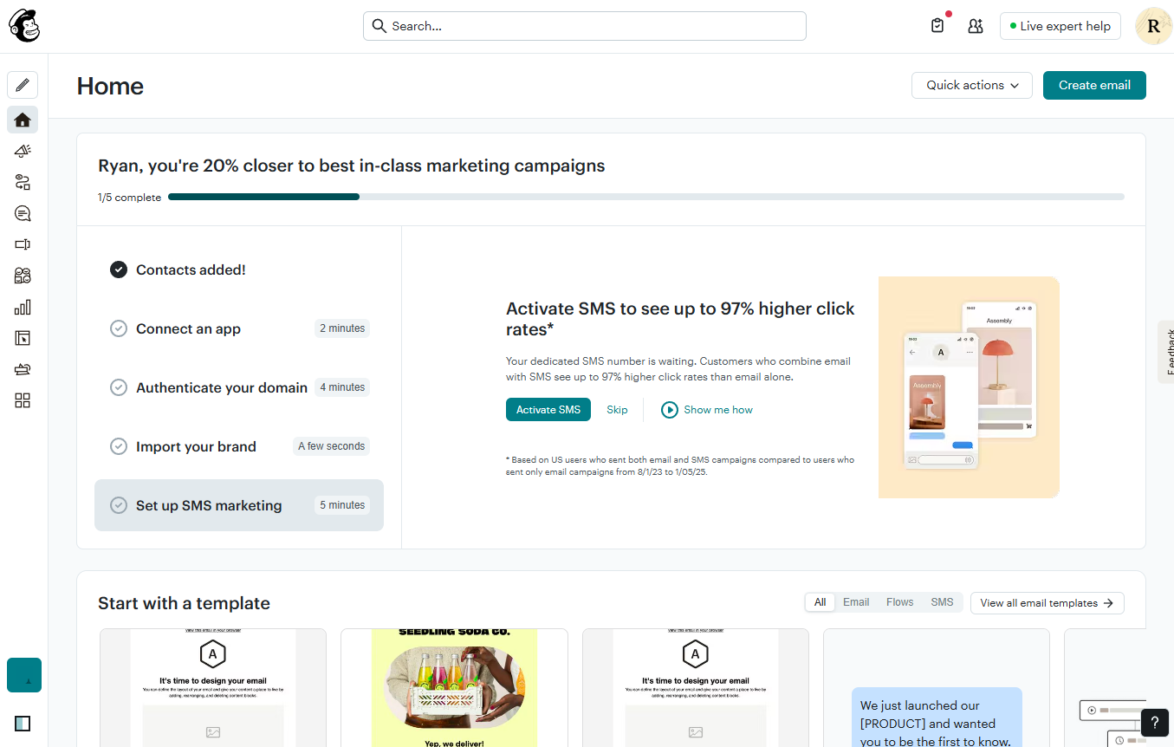Open the Integrations grid icon at sidebar bottom

(23, 400)
